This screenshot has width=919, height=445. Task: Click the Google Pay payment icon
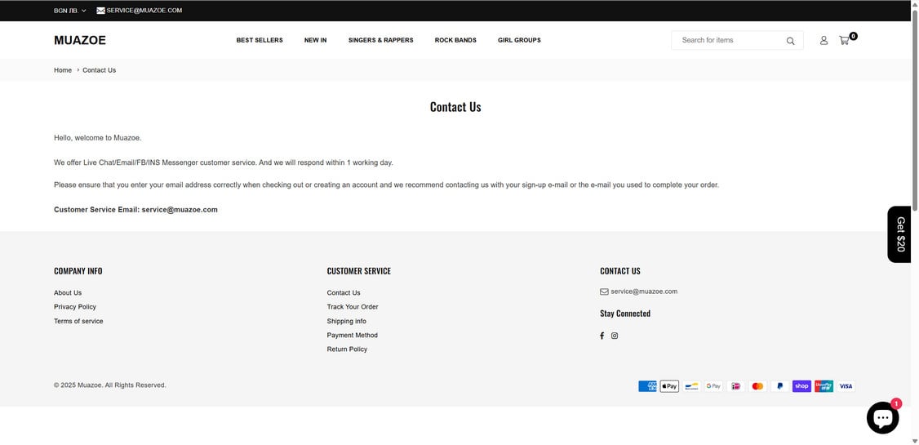(713, 386)
